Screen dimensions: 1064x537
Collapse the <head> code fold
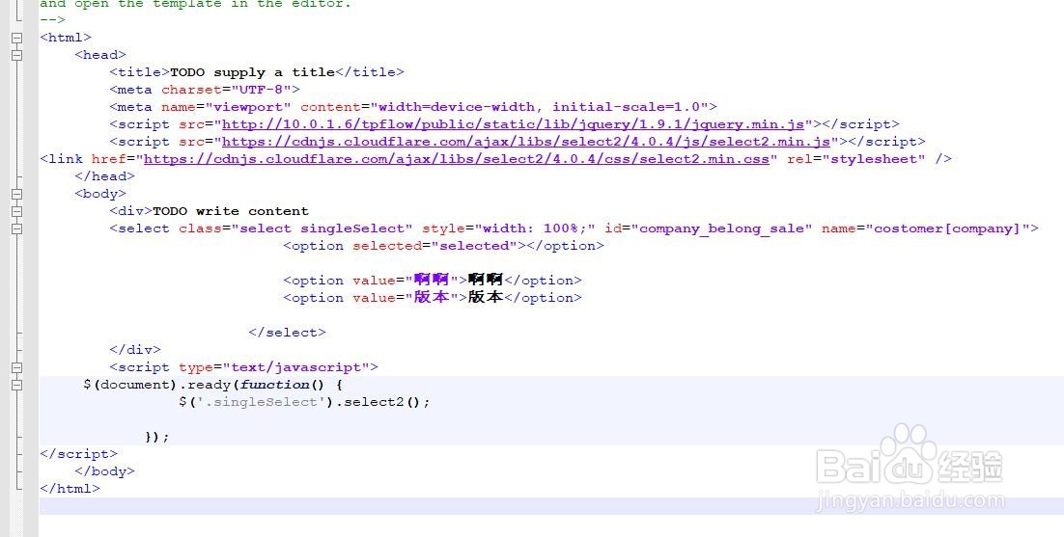pyautogui.click(x=17, y=55)
